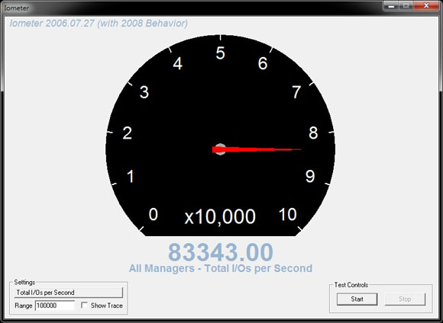Click the x10,000 multiplier label
This screenshot has height=323, width=443.
[220, 216]
